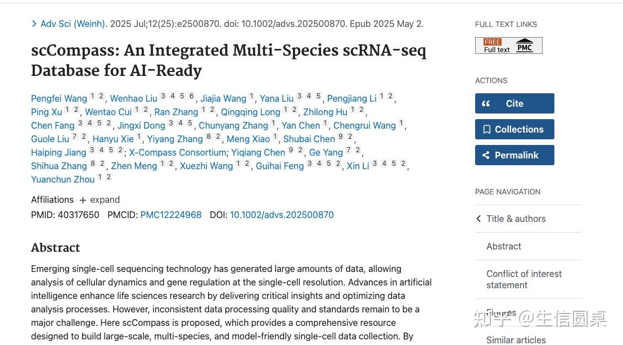The height and width of the screenshot is (345, 623).
Task: Select Title & authors in page navigation
Action: 516,219
